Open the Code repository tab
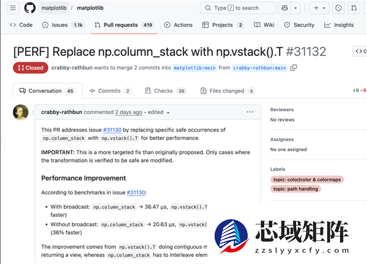This screenshot has width=367, height=264. point(21,25)
